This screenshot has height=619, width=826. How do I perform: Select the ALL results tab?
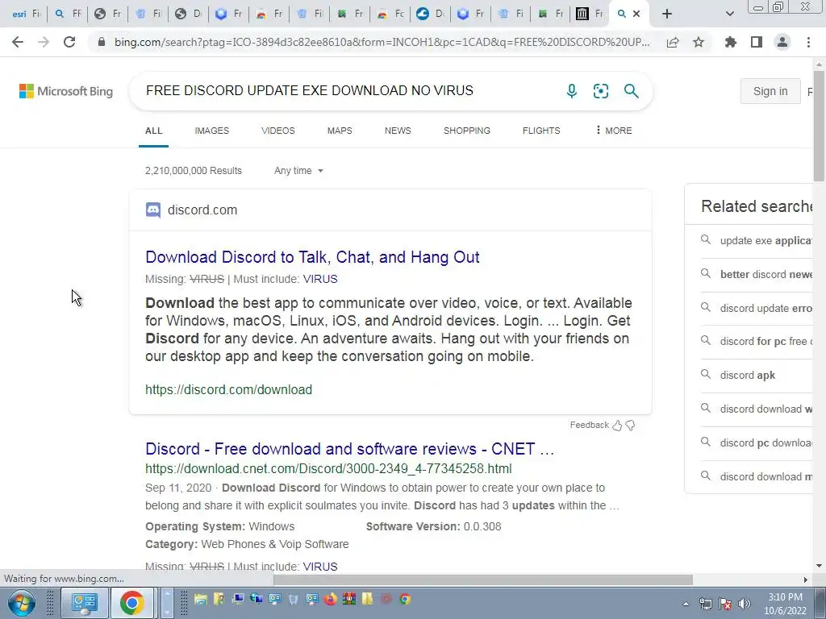[154, 131]
